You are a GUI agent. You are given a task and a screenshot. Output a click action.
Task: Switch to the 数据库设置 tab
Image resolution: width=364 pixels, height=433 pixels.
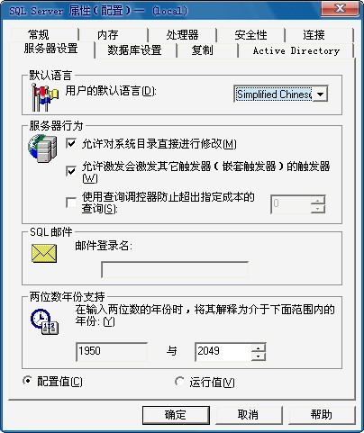pos(135,50)
